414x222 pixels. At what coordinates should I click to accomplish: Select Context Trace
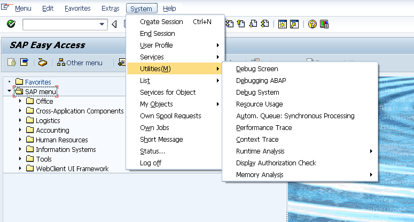300,139
